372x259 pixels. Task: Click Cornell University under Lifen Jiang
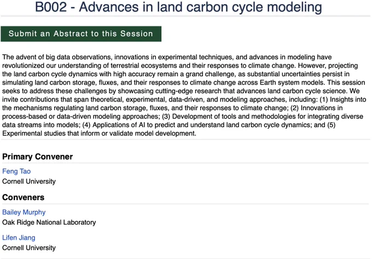tap(29, 248)
